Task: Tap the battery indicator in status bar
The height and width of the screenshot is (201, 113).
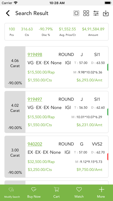Action: 108,3
